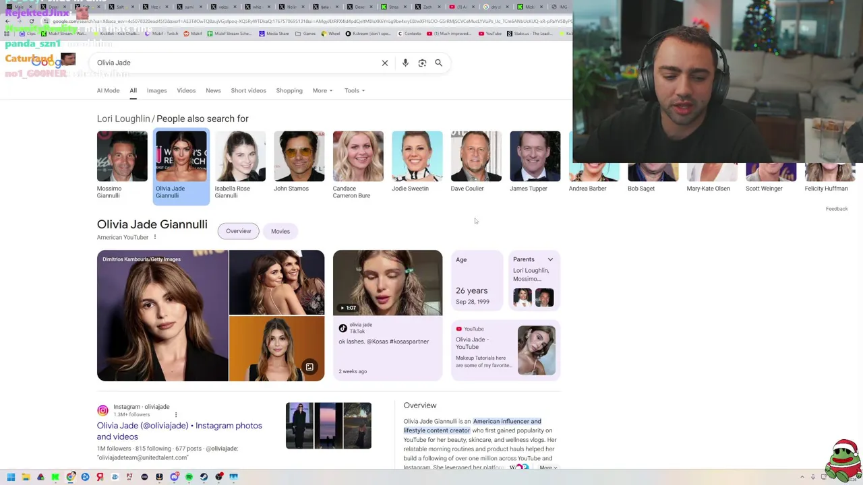Select the Jodie Sweetin thumbnail
This screenshot has height=485, width=863.
(x=417, y=156)
